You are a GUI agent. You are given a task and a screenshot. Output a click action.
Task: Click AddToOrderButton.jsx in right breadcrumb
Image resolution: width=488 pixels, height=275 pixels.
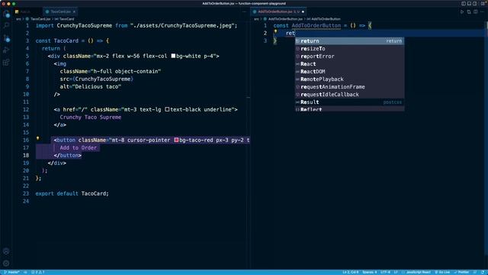pyautogui.click(x=285, y=19)
